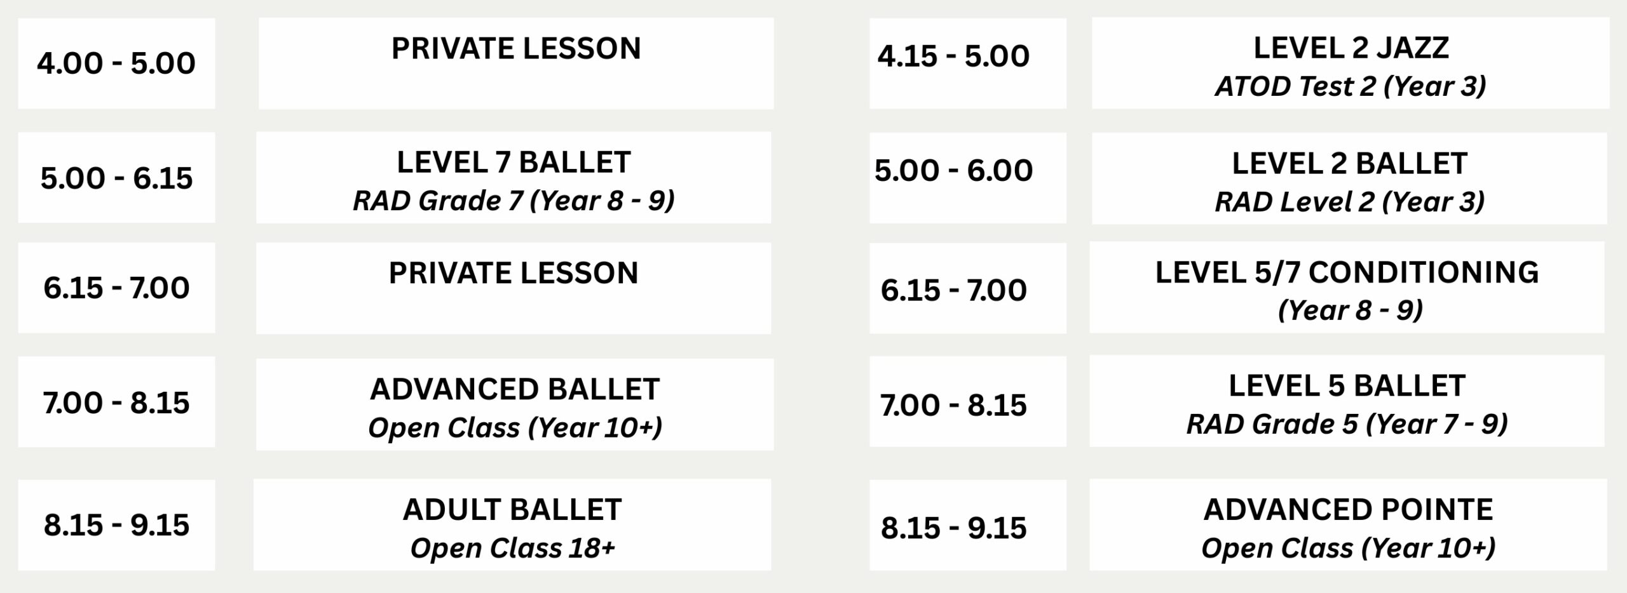Open the Level 5/7 Conditioning class box
The image size is (1627, 593).
click(x=1347, y=287)
